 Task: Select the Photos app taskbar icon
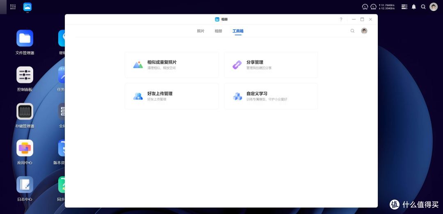27,7
